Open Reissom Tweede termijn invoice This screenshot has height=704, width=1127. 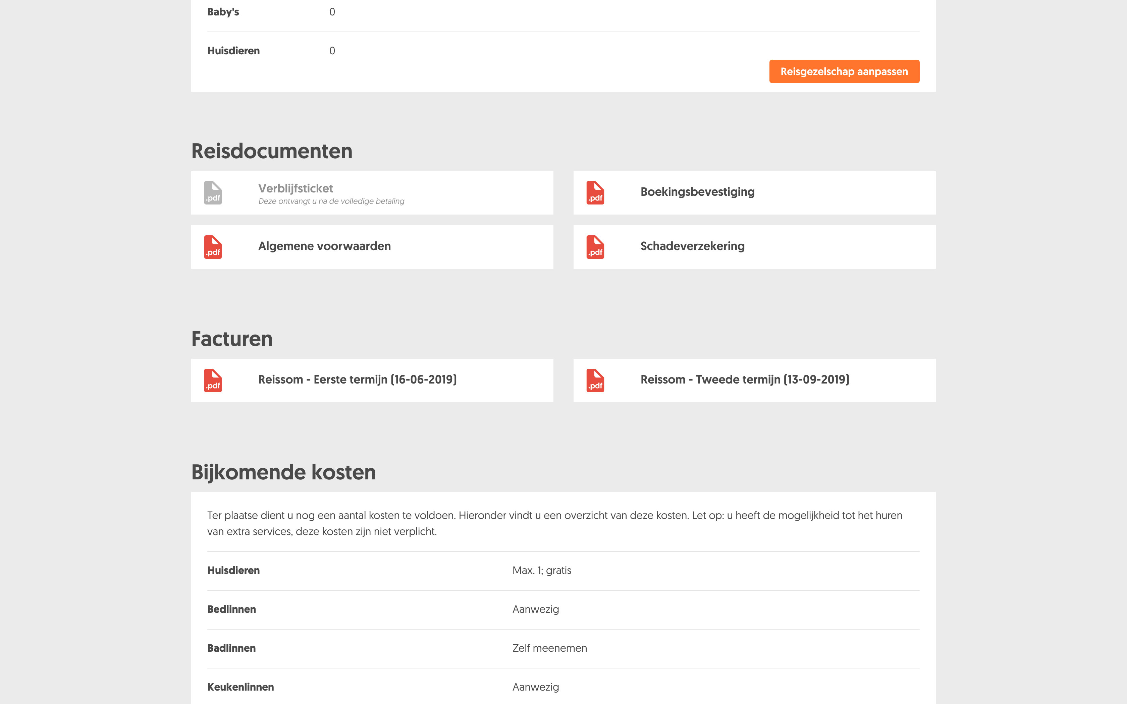coord(745,379)
